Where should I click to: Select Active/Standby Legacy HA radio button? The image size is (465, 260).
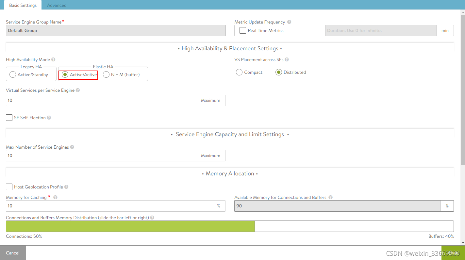pos(13,75)
